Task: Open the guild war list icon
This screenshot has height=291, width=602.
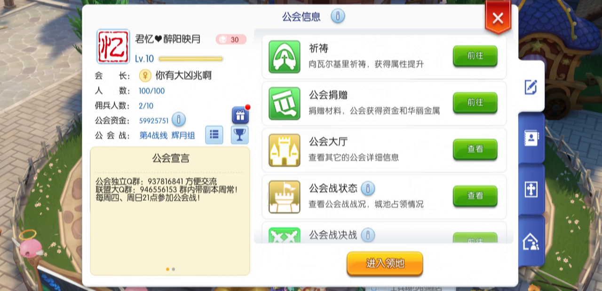Action: 214,135
